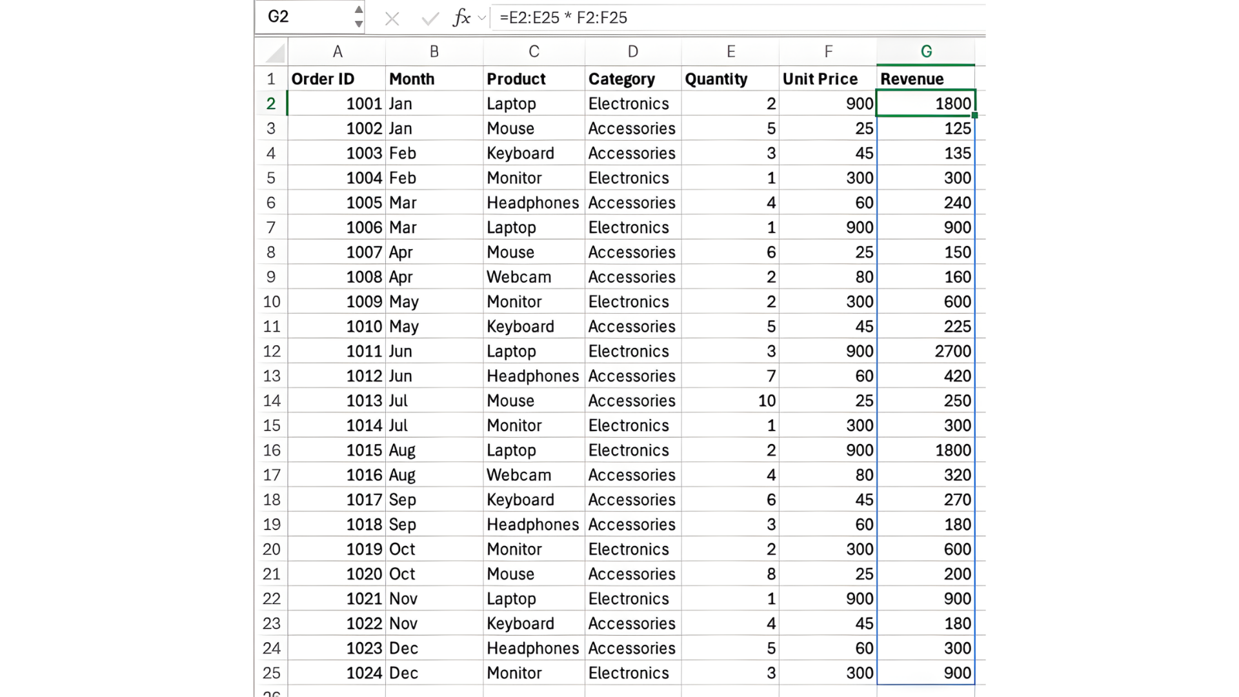
Task: Select column A header
Action: (x=337, y=52)
